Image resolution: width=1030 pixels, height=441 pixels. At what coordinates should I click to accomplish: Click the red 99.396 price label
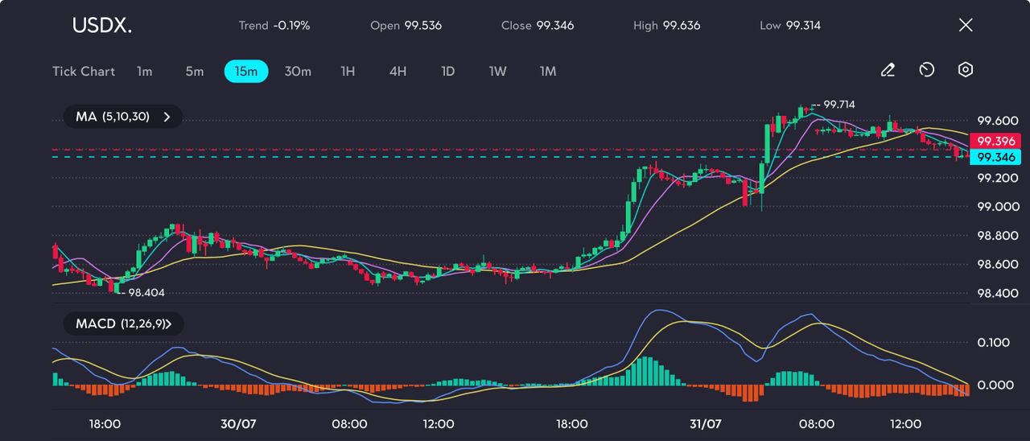996,141
